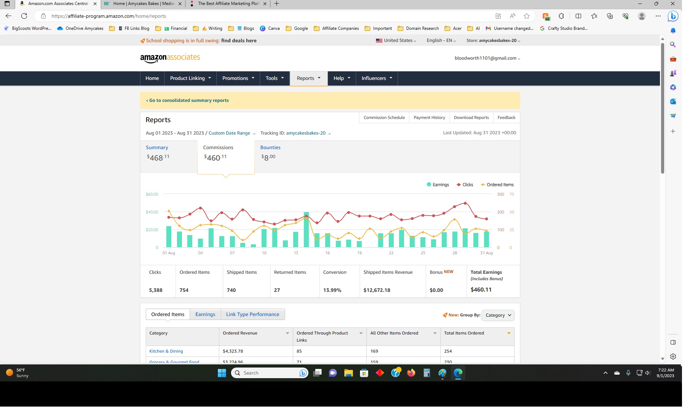Click the browser address bar URL

[109, 16]
